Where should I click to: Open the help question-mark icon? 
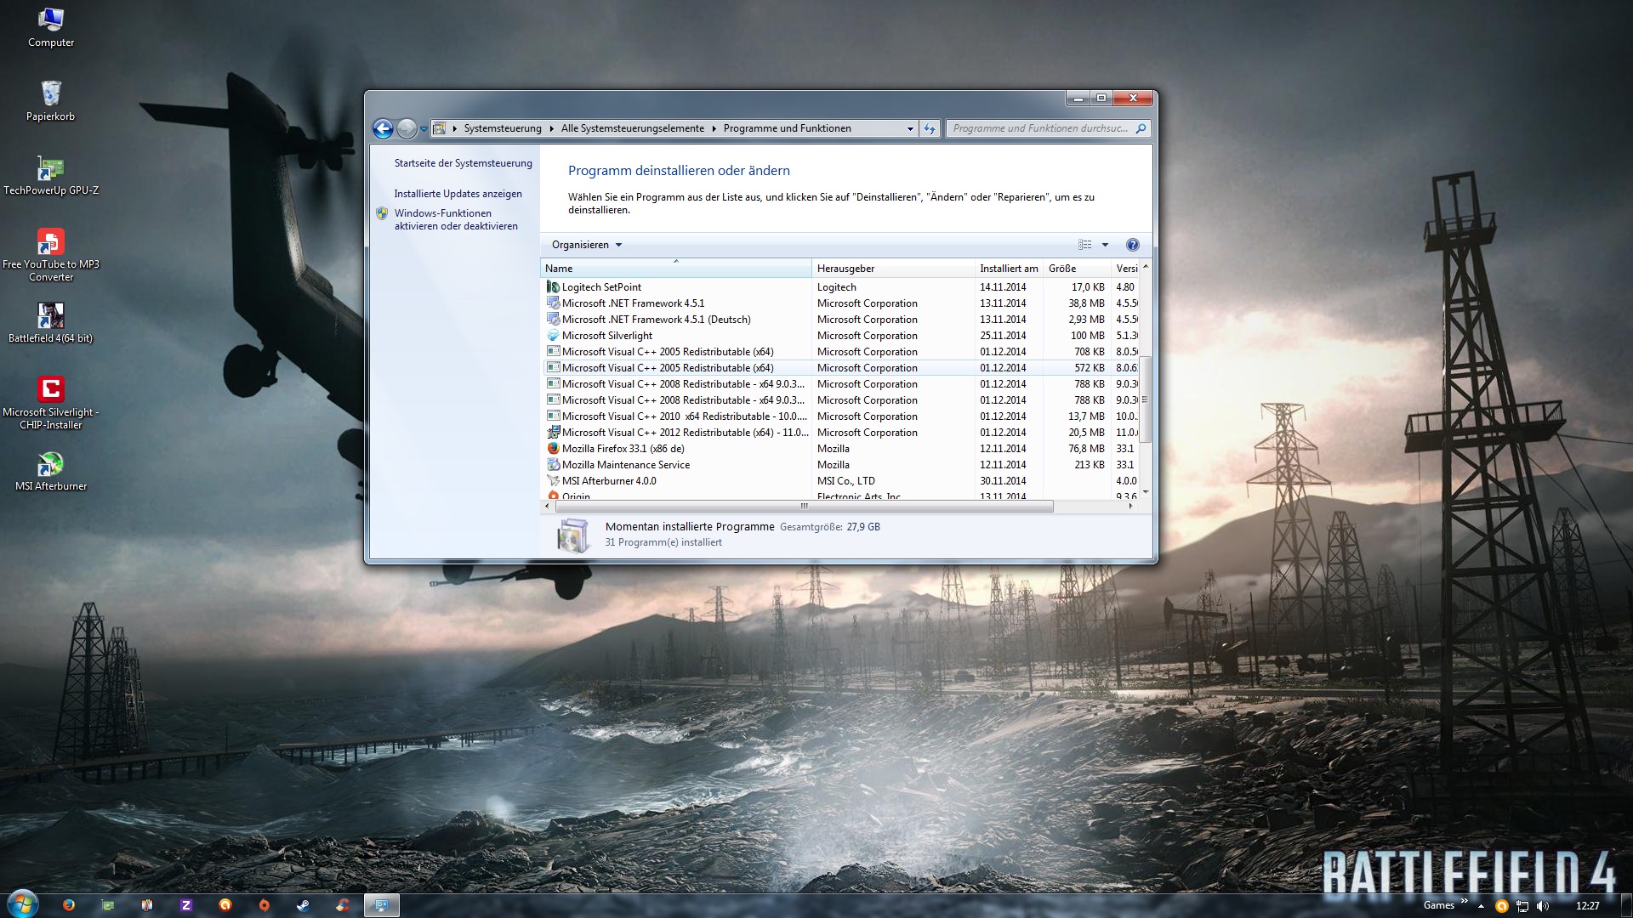coord(1132,245)
